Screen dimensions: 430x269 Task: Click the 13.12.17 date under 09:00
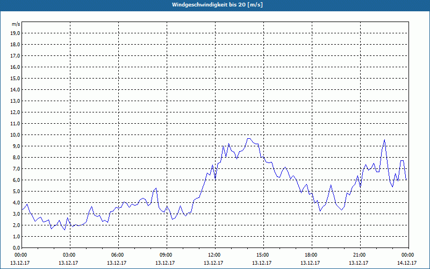165,263
